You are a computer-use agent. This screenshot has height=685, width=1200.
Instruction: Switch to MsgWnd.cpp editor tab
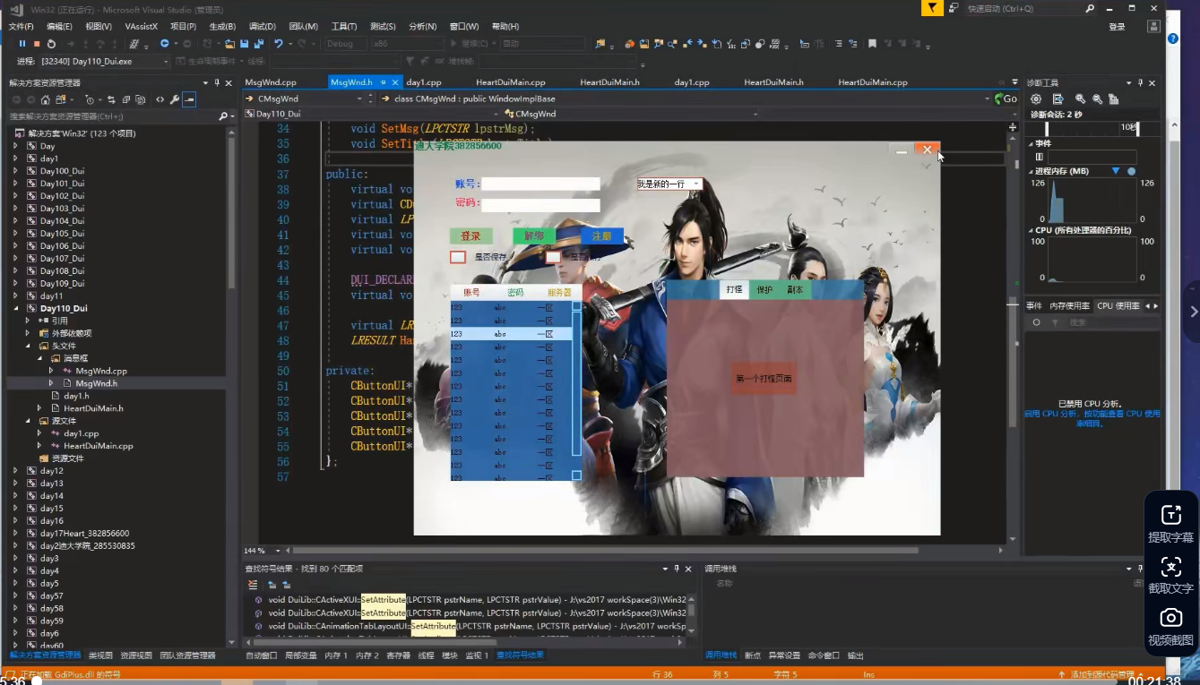pos(271,82)
